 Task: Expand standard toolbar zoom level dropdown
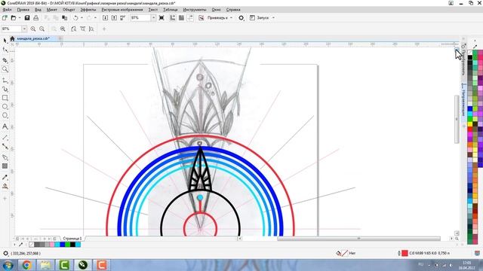(153, 18)
